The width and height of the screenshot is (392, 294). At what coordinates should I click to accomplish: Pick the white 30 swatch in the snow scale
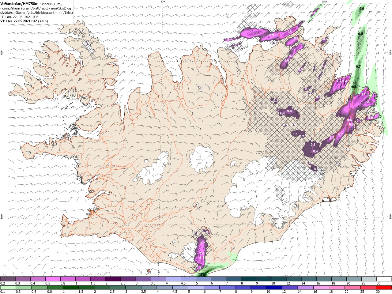(384, 279)
